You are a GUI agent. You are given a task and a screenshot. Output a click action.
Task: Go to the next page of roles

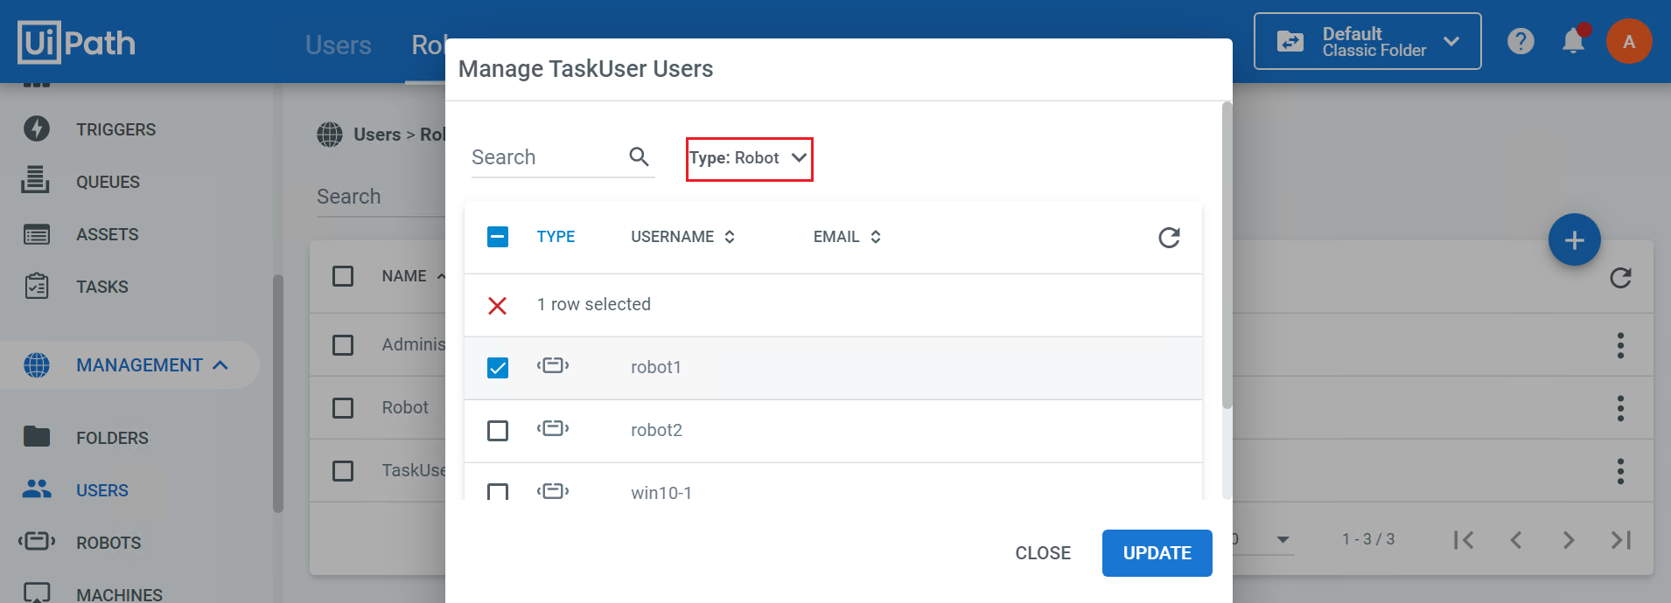1569,540
